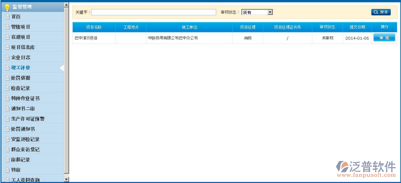Go to 生产许可证预警 in the sidebar

pos(33,119)
